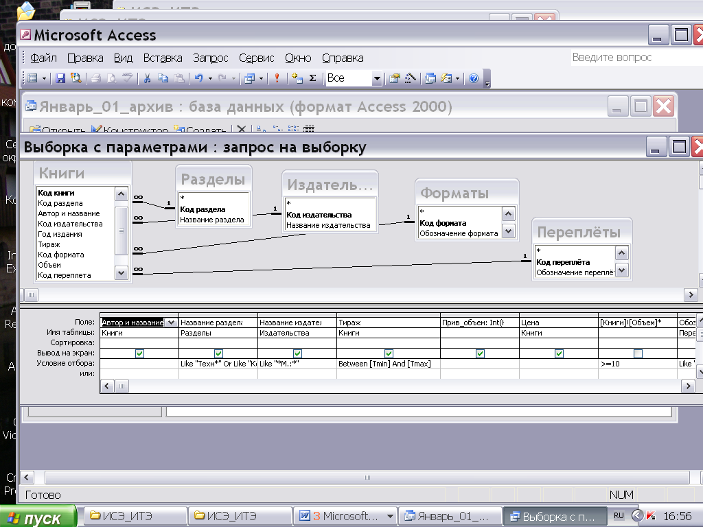Uncheck Show for Название издательства column
This screenshot has height=527, width=703.
point(297,353)
